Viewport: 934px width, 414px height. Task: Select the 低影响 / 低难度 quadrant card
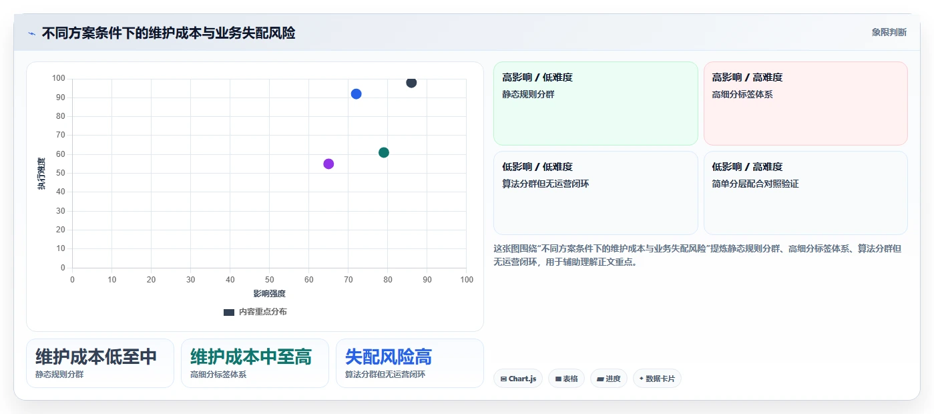(x=596, y=193)
